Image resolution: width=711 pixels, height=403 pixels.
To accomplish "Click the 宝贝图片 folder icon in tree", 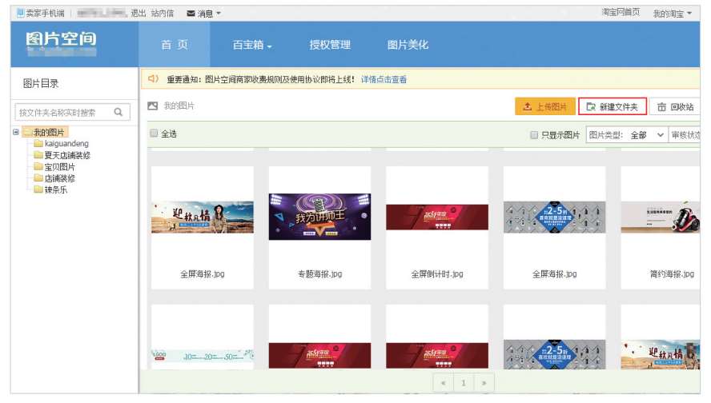I will click(38, 167).
